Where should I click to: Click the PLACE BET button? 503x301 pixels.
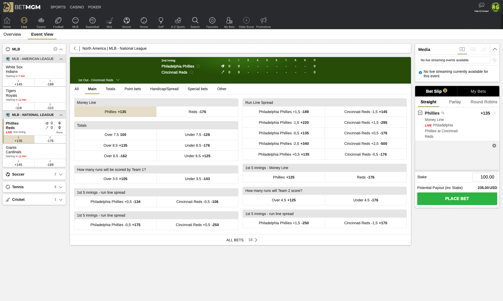point(457,199)
